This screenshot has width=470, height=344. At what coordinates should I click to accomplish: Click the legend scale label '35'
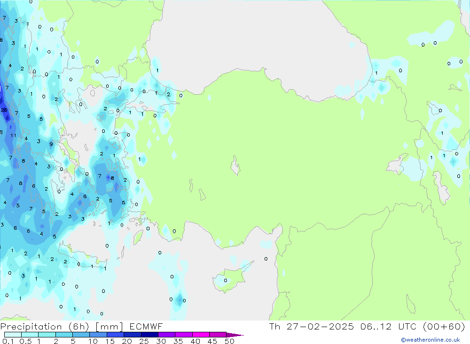tap(178, 341)
